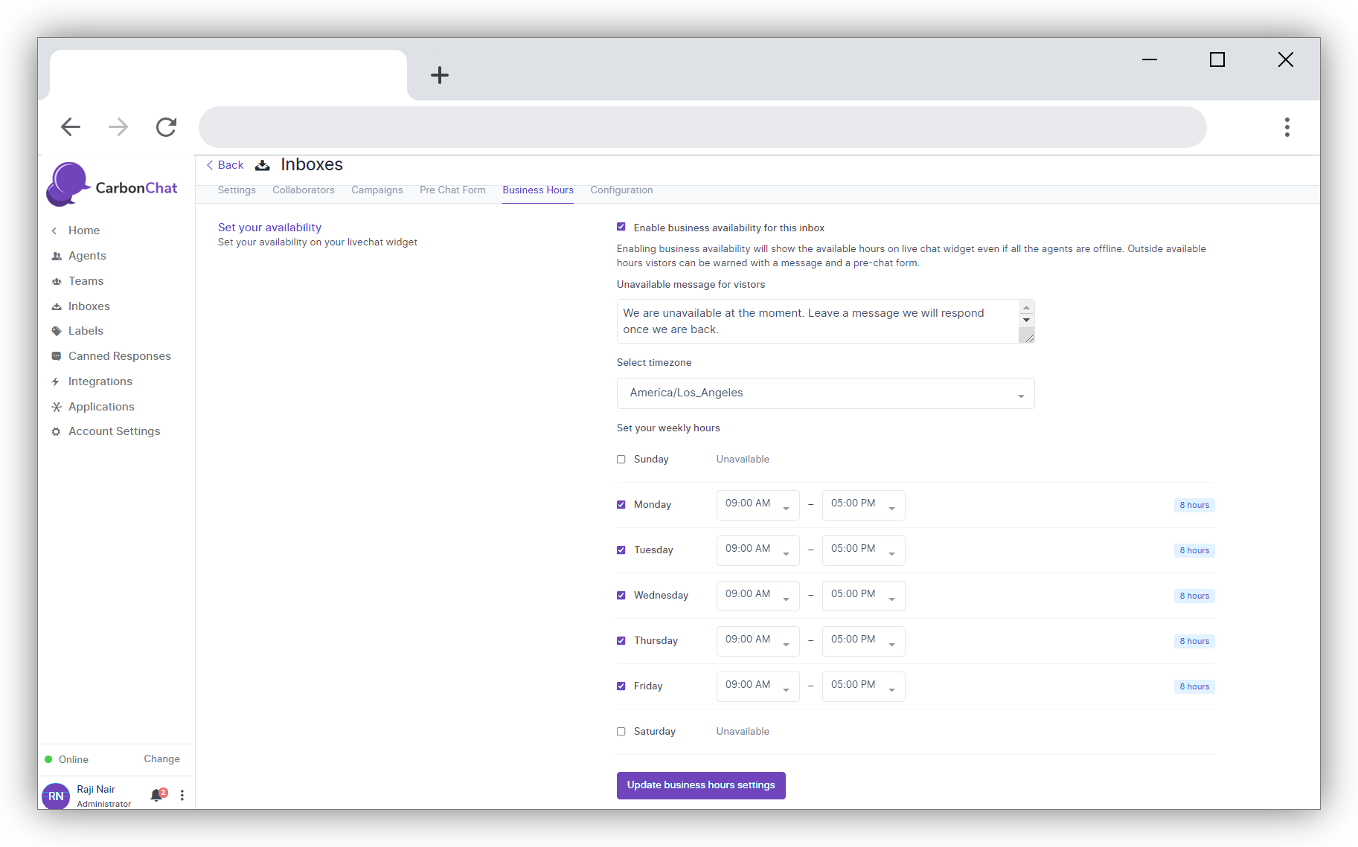Click the Change status link
Viewport: 1358px width, 847px height.
click(161, 759)
